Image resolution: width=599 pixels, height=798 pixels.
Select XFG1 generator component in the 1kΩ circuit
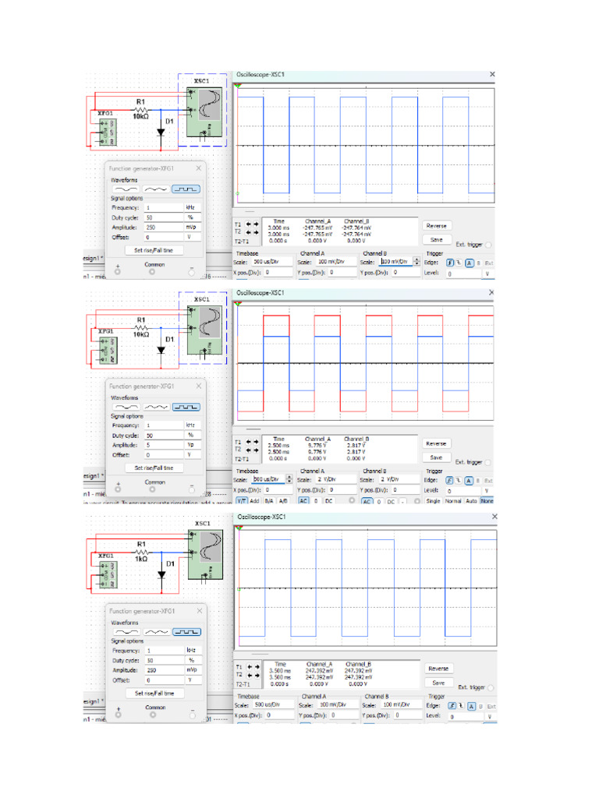(x=108, y=574)
